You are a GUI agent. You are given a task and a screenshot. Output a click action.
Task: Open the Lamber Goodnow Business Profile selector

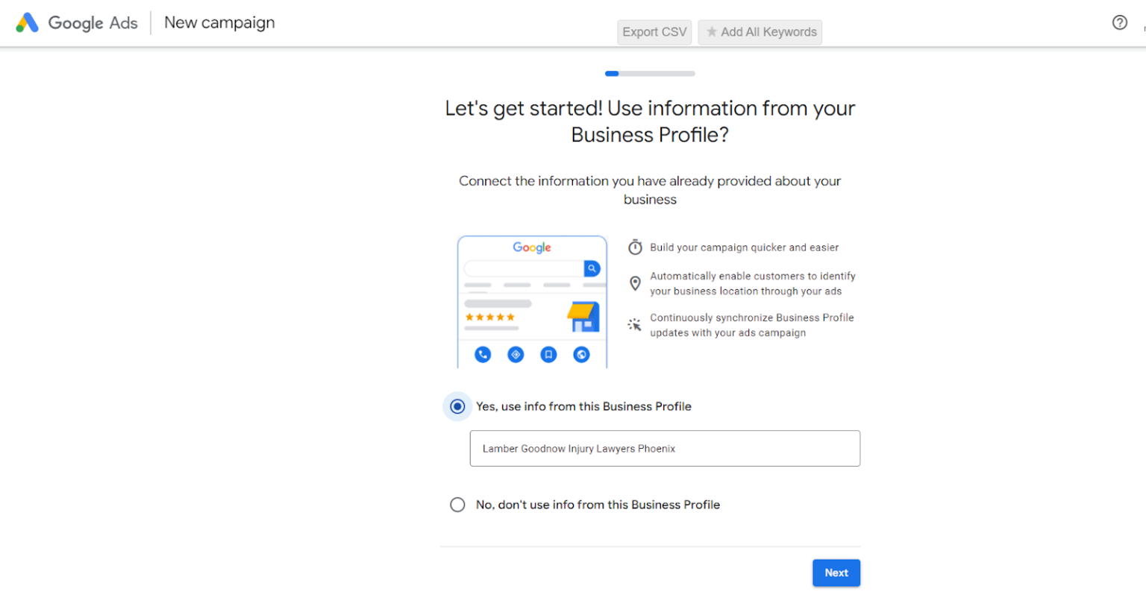click(665, 449)
